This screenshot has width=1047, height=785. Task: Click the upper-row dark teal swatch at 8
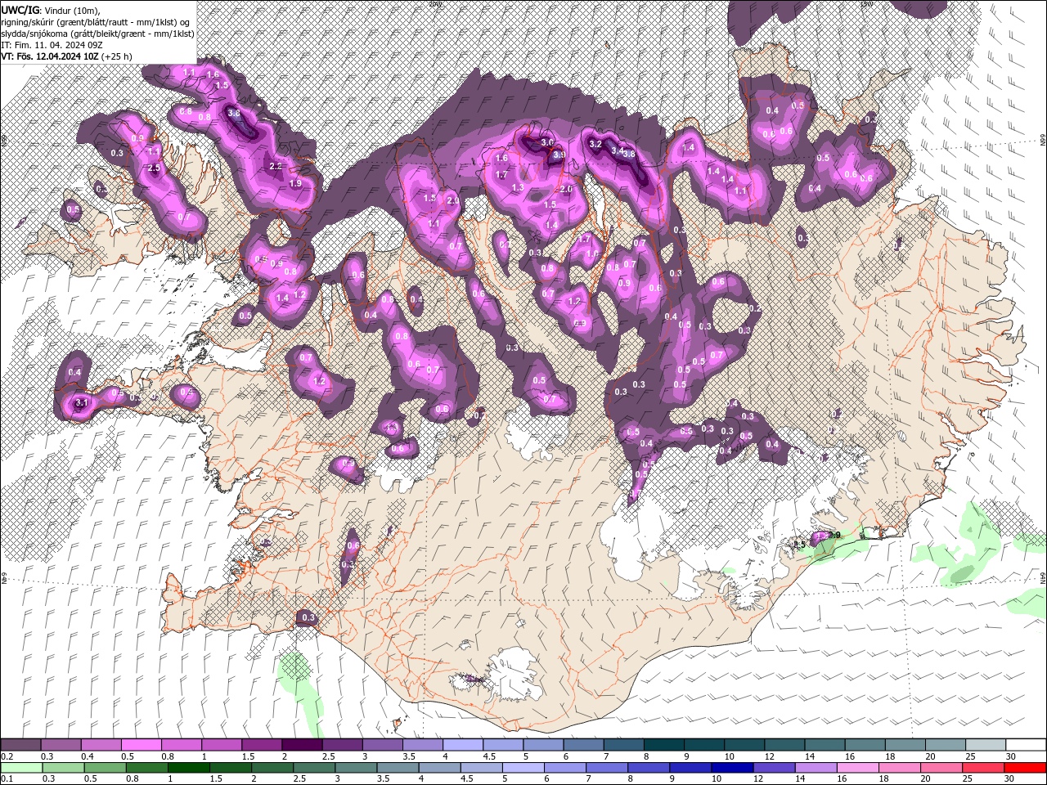pos(664,745)
